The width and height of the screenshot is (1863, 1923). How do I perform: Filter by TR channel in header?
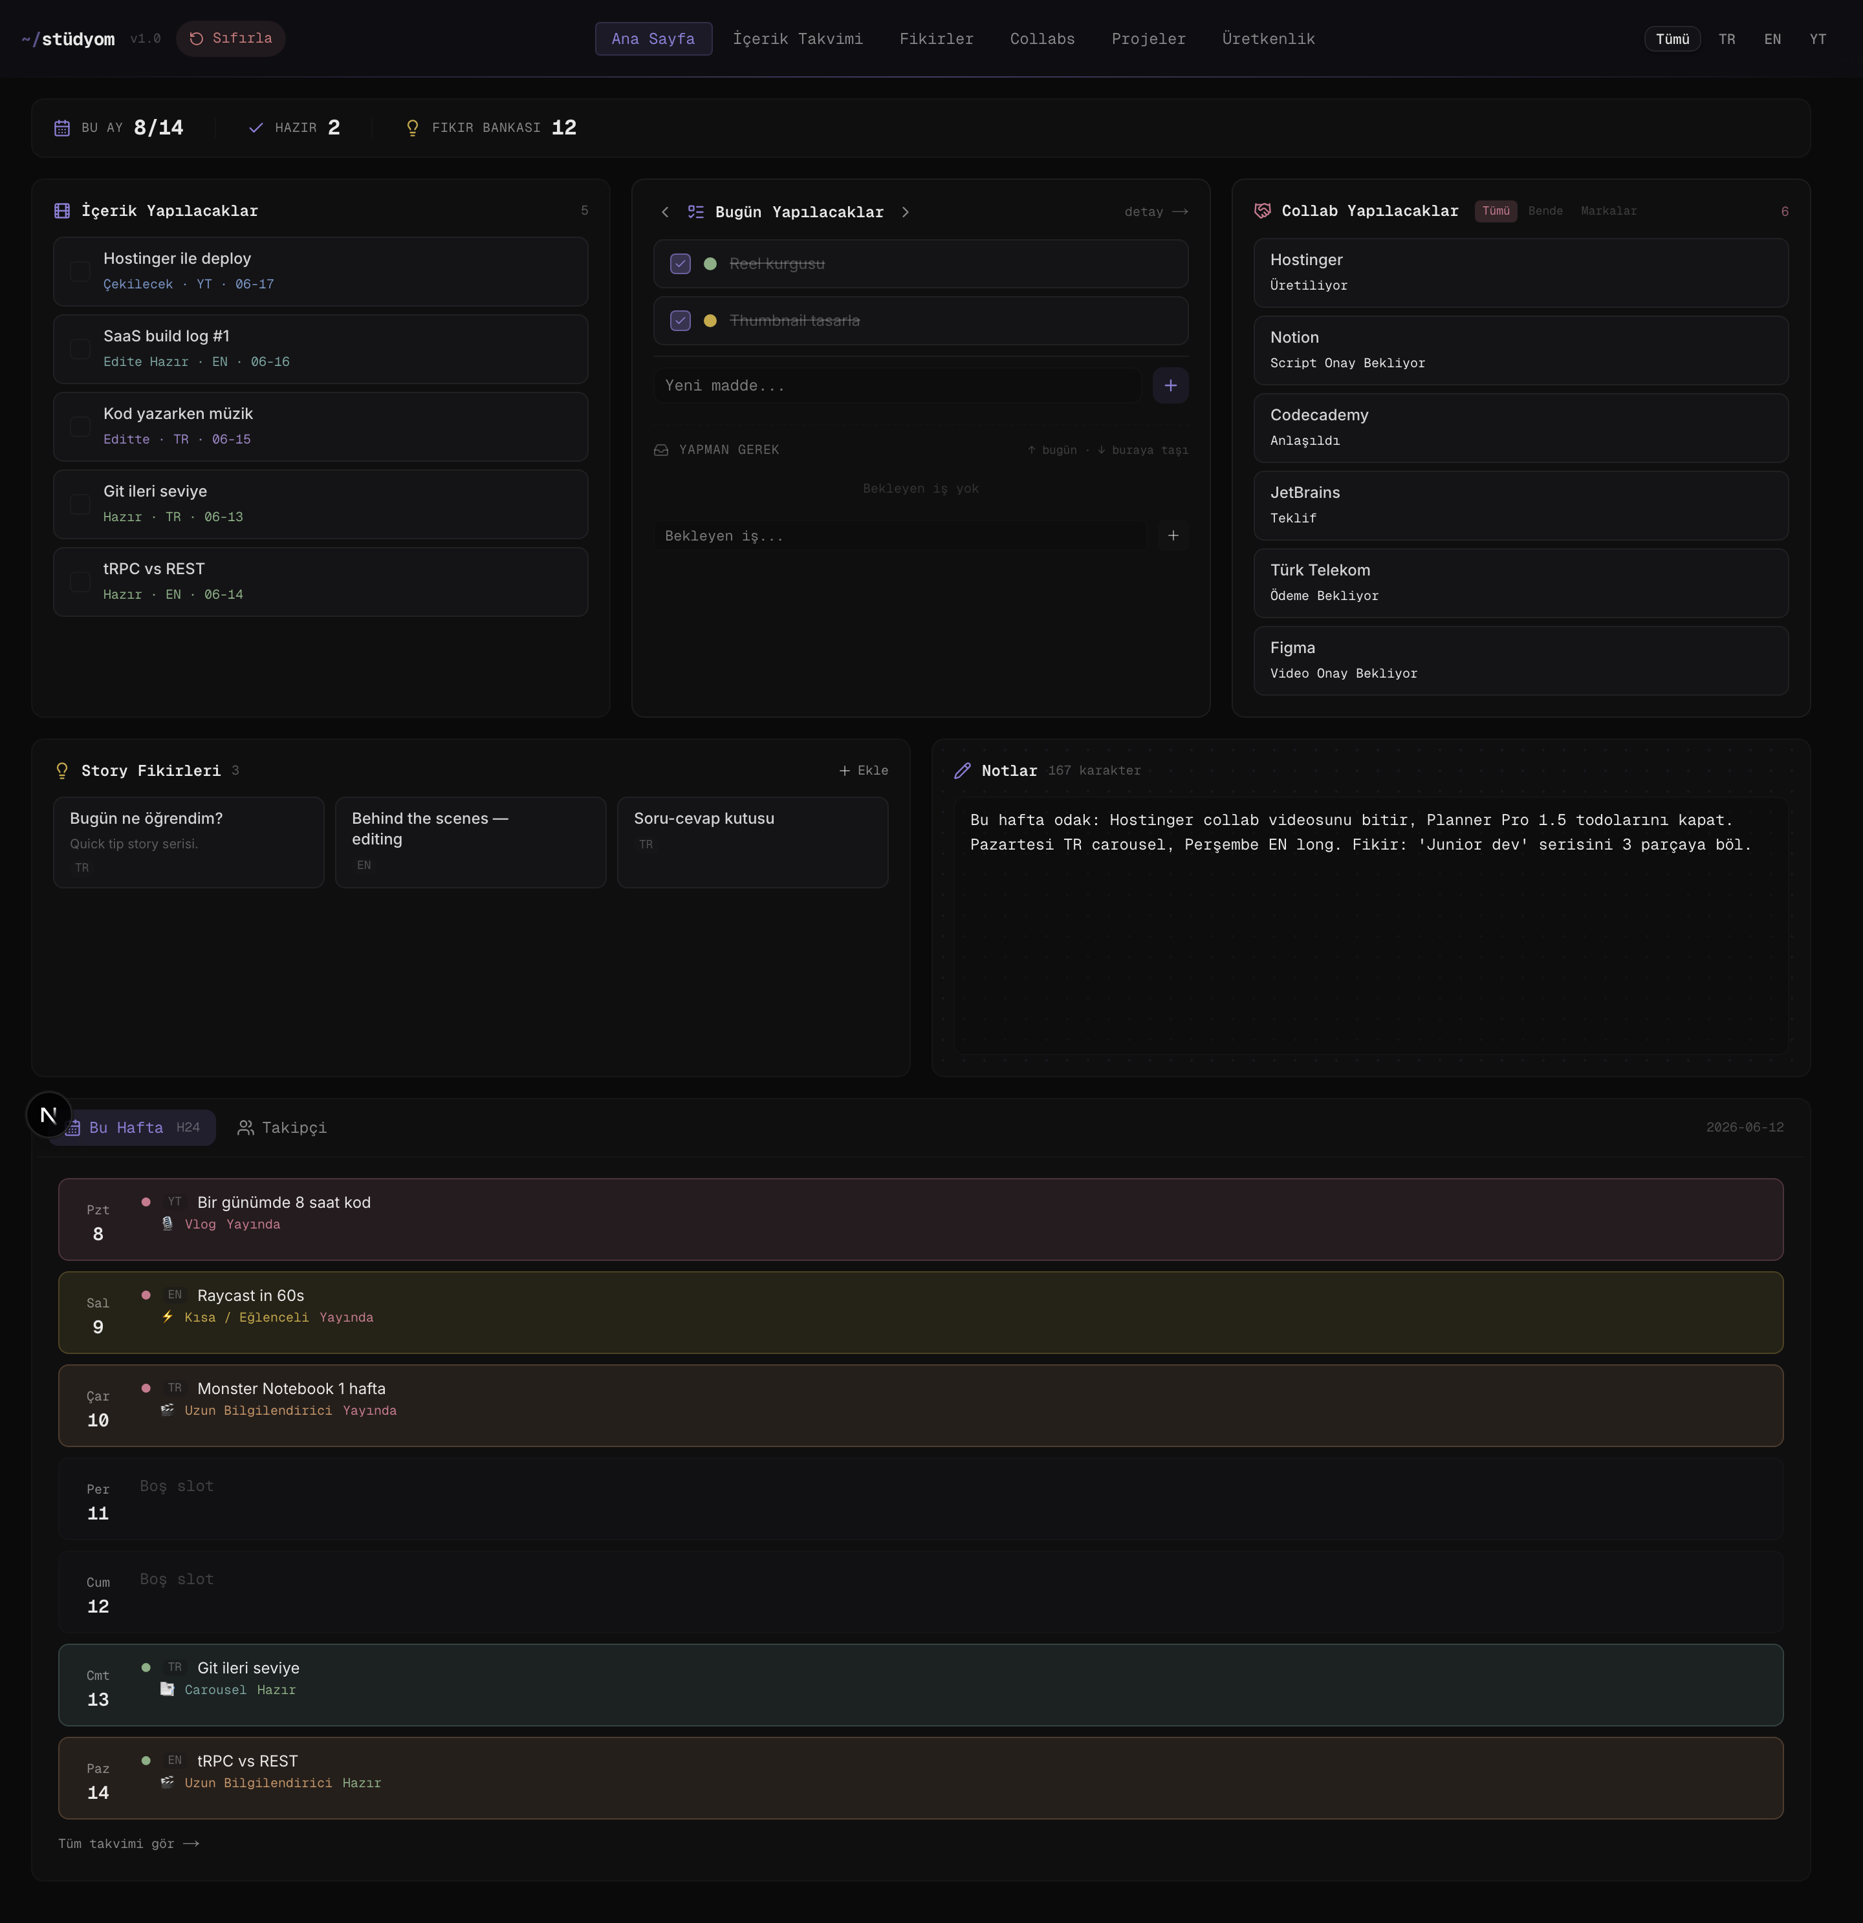[1726, 39]
